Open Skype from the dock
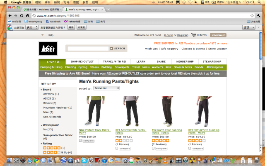The height and width of the screenshot is (166, 265). coord(84,160)
